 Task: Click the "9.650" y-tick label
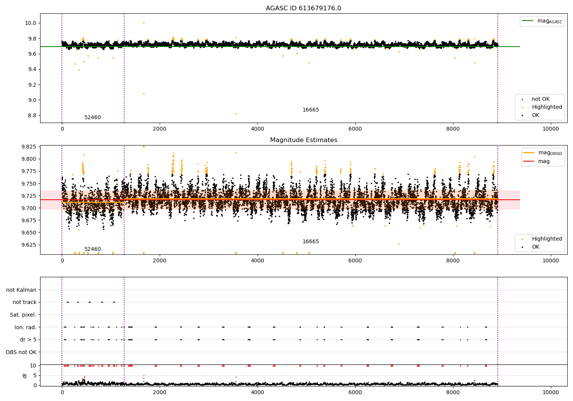point(29,233)
